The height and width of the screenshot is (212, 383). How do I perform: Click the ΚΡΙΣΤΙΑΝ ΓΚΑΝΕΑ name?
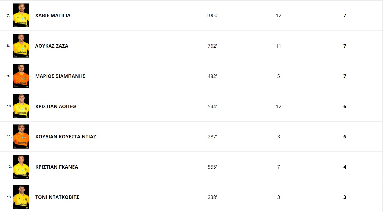click(x=57, y=167)
